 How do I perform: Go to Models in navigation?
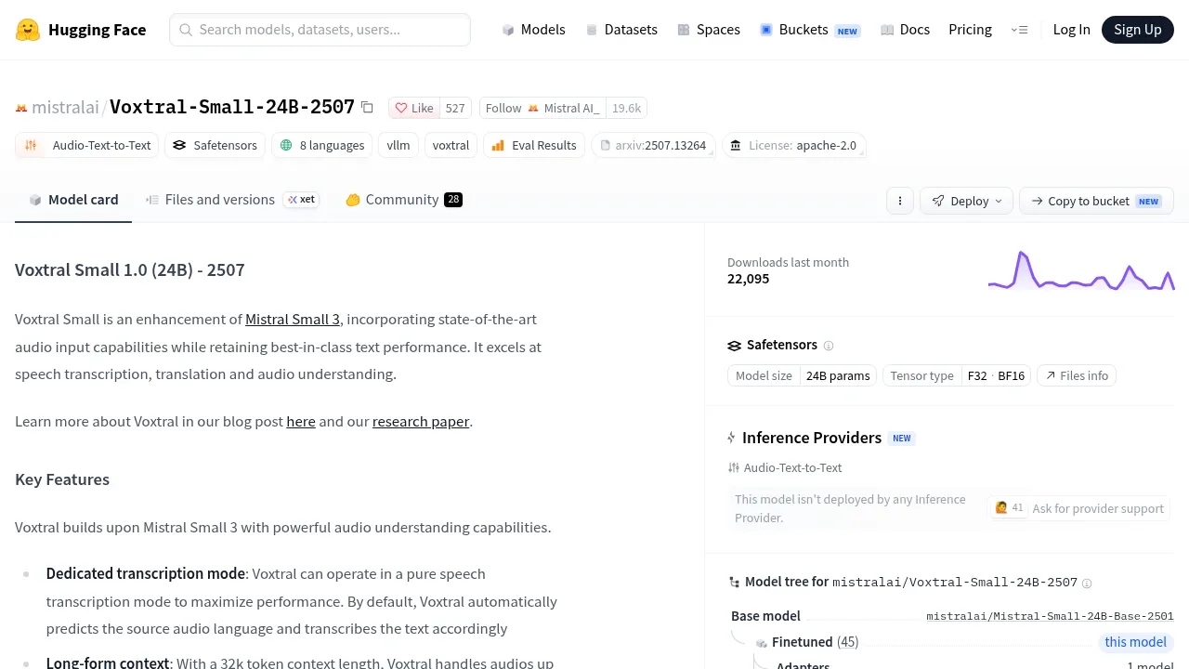[533, 30]
